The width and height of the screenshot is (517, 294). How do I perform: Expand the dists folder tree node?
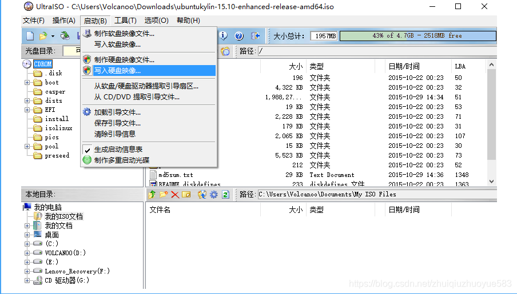27,100
